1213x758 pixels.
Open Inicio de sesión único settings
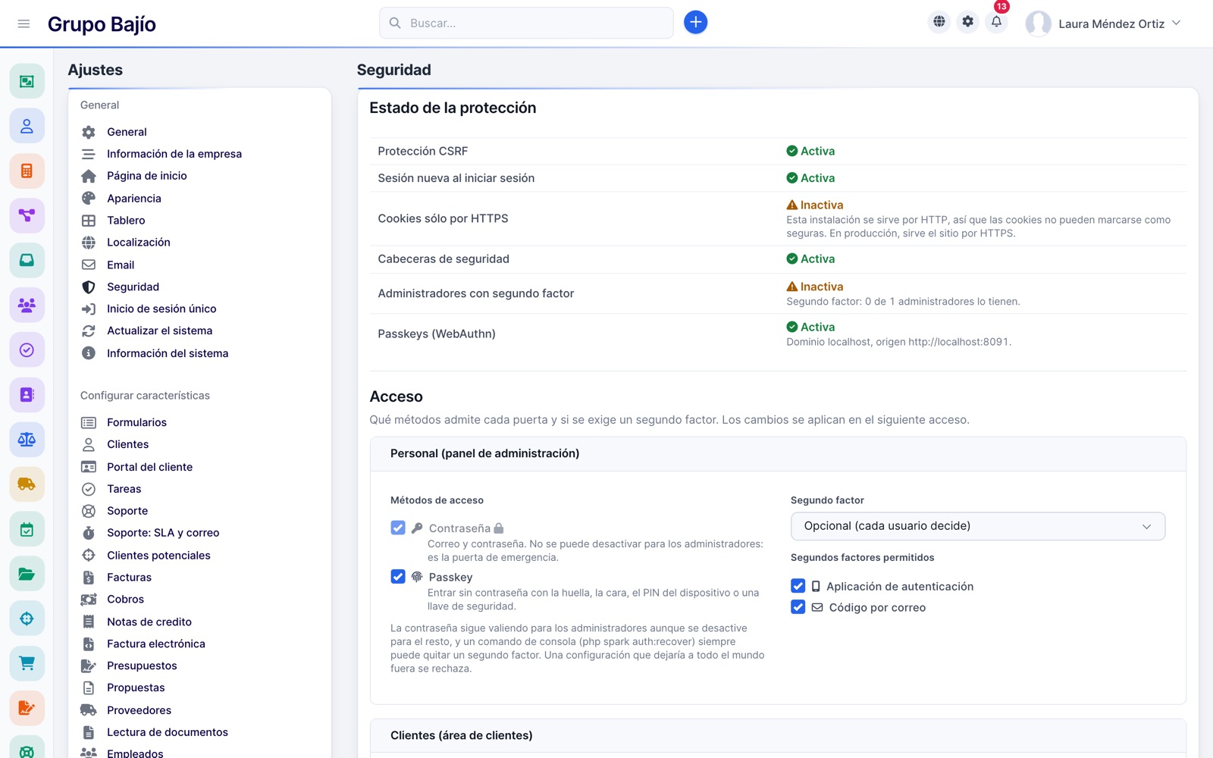[x=161, y=309]
